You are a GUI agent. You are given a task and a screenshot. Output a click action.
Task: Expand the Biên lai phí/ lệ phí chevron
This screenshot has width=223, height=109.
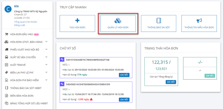(x=46, y=72)
